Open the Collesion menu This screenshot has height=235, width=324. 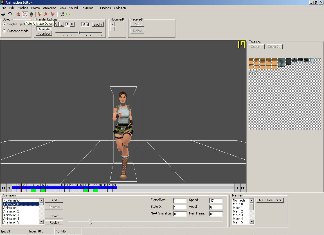(x=120, y=8)
